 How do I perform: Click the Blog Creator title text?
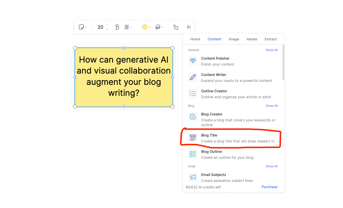(212, 114)
